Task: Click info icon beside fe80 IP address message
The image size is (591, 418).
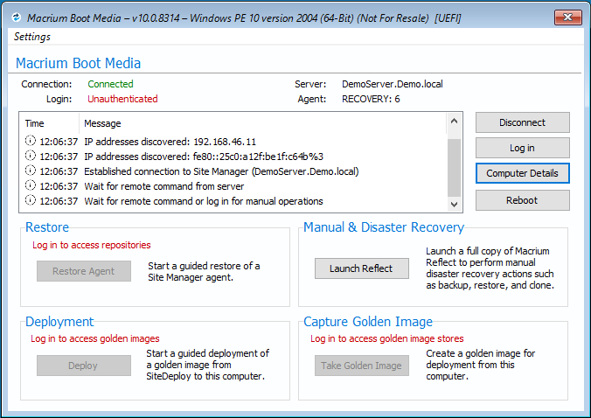Action: pyautogui.click(x=30, y=156)
